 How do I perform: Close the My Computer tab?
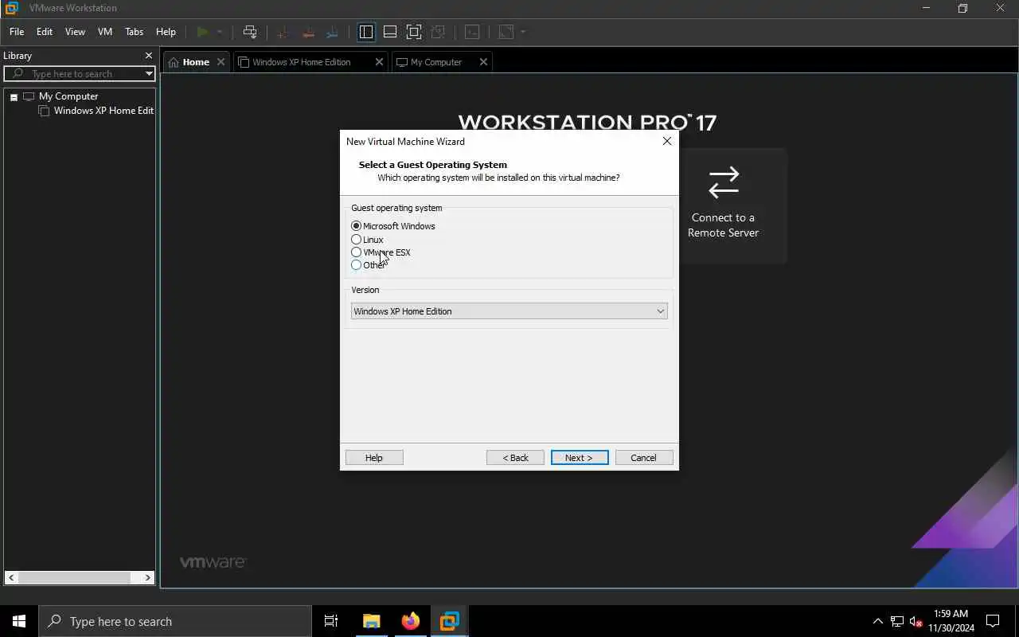483,62
